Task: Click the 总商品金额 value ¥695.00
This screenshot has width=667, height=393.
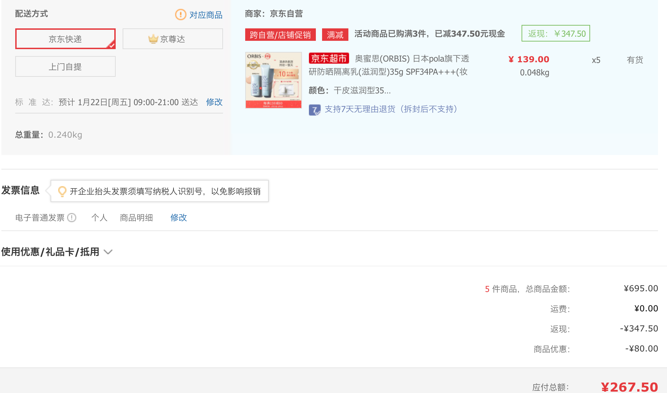Action: coord(641,289)
